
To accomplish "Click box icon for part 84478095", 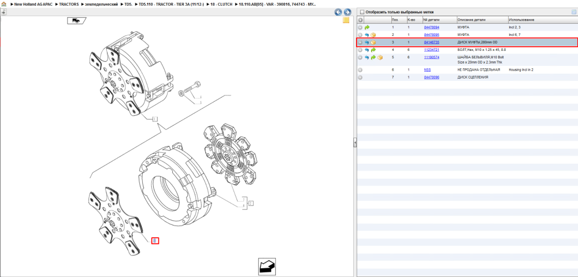I will click(373, 35).
